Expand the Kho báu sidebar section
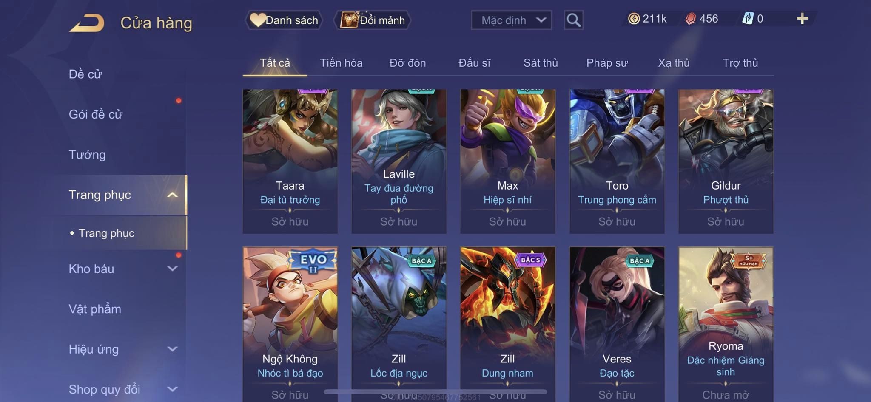 (172, 269)
